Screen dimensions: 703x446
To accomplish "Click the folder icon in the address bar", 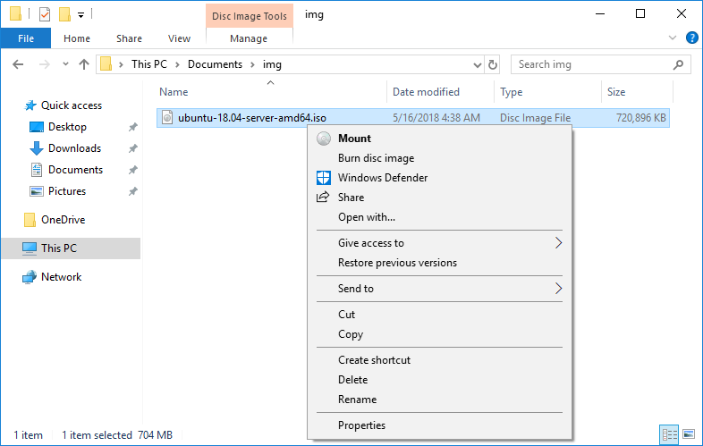I will tap(106, 64).
